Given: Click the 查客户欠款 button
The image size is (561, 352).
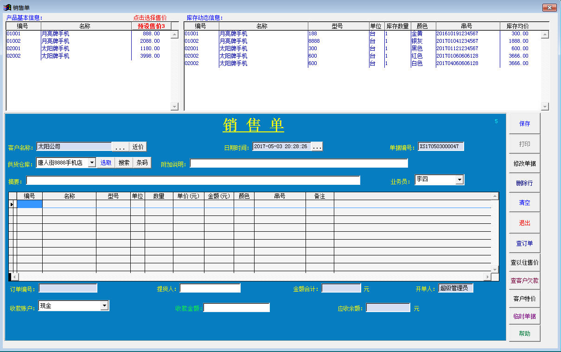Looking at the screenshot, I should [x=524, y=280].
